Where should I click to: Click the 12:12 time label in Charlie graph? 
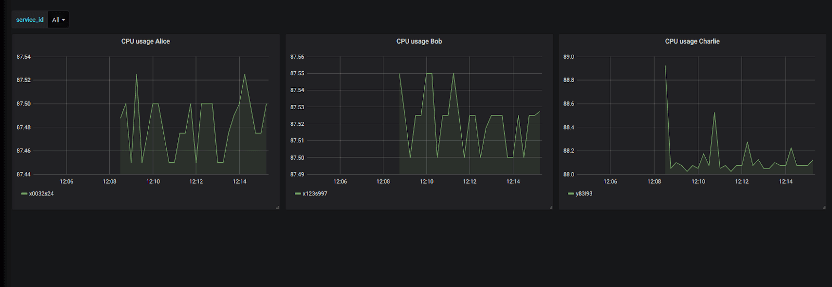(742, 181)
